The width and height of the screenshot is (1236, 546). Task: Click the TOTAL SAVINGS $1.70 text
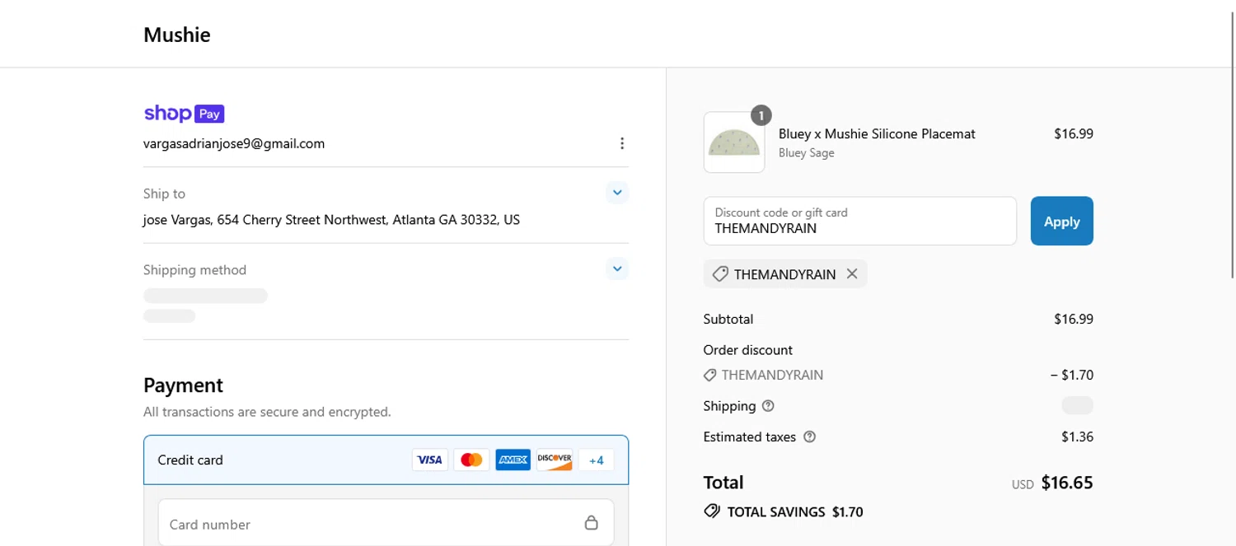tap(795, 512)
